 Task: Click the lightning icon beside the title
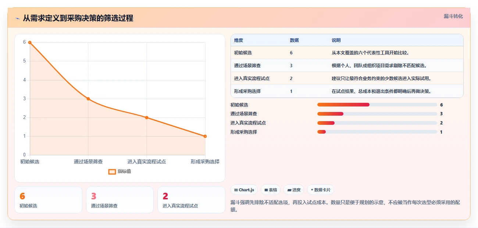click(17, 18)
